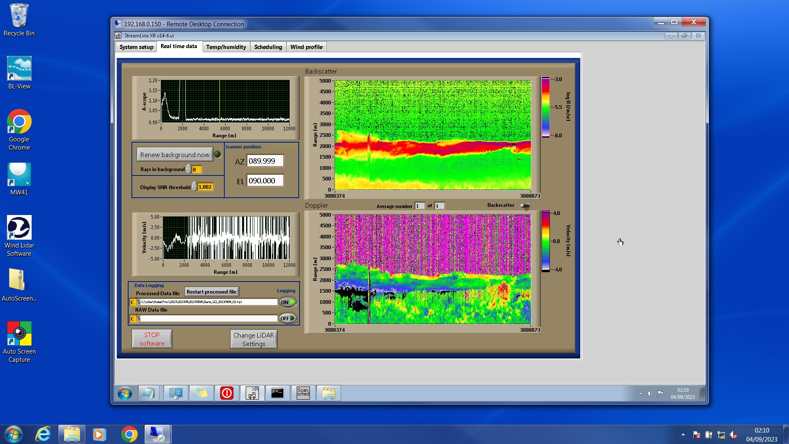789x444 pixels.
Task: Open the Temp/humidity tab
Action: (x=226, y=47)
